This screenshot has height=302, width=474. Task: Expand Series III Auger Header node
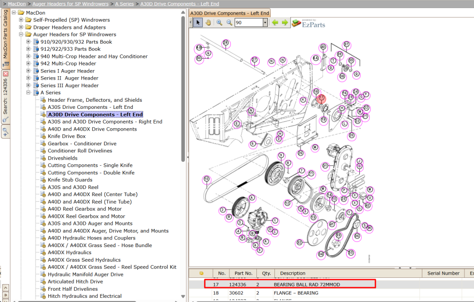click(28, 86)
